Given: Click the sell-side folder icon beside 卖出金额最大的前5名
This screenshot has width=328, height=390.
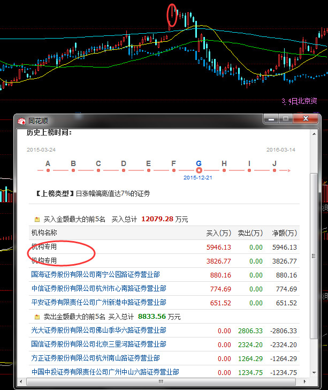Looking at the screenshot, I should [x=37, y=317].
